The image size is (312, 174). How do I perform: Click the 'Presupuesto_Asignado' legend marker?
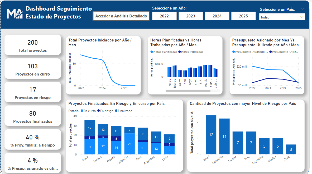pyautogui.click(x=234, y=52)
